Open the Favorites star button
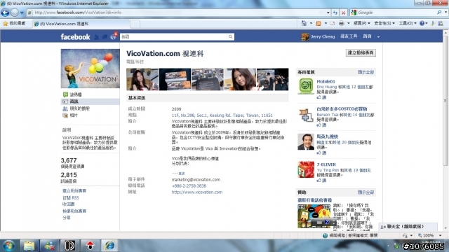 tap(14, 23)
